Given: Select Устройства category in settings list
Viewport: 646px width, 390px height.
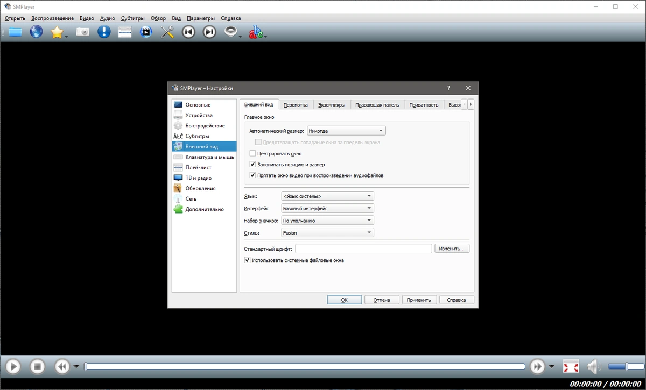Looking at the screenshot, I should coord(204,115).
